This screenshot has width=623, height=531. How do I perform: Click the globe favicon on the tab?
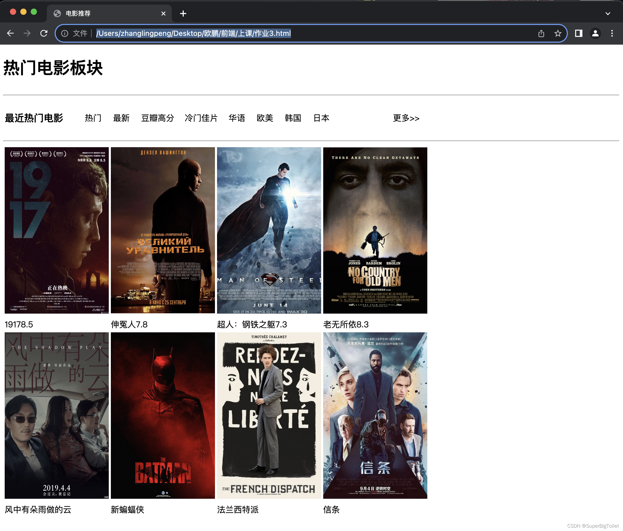[57, 14]
